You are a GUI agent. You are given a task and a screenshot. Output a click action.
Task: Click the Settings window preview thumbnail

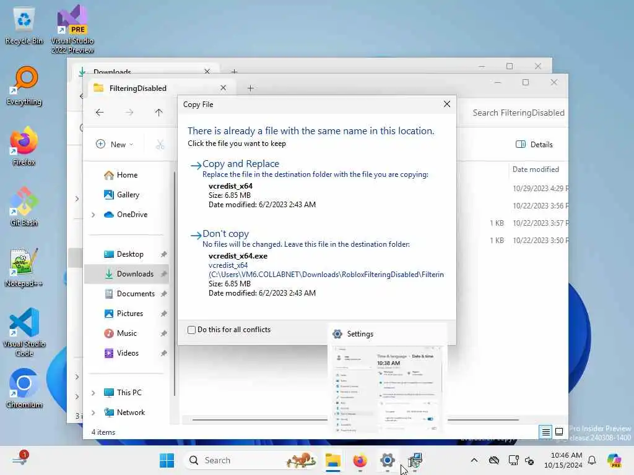point(387,390)
